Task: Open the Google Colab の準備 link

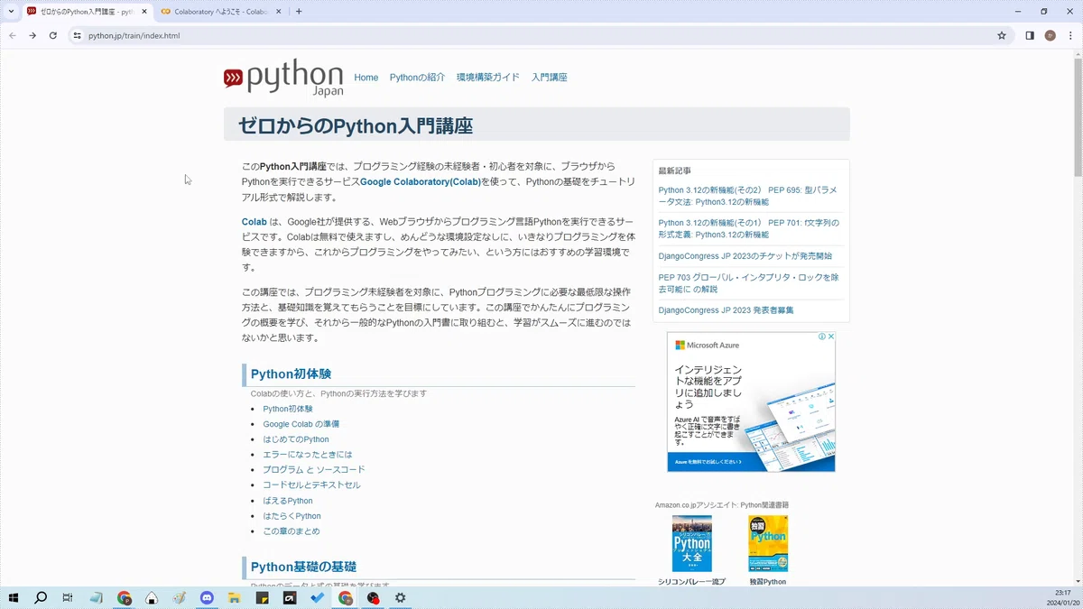Action: [301, 424]
